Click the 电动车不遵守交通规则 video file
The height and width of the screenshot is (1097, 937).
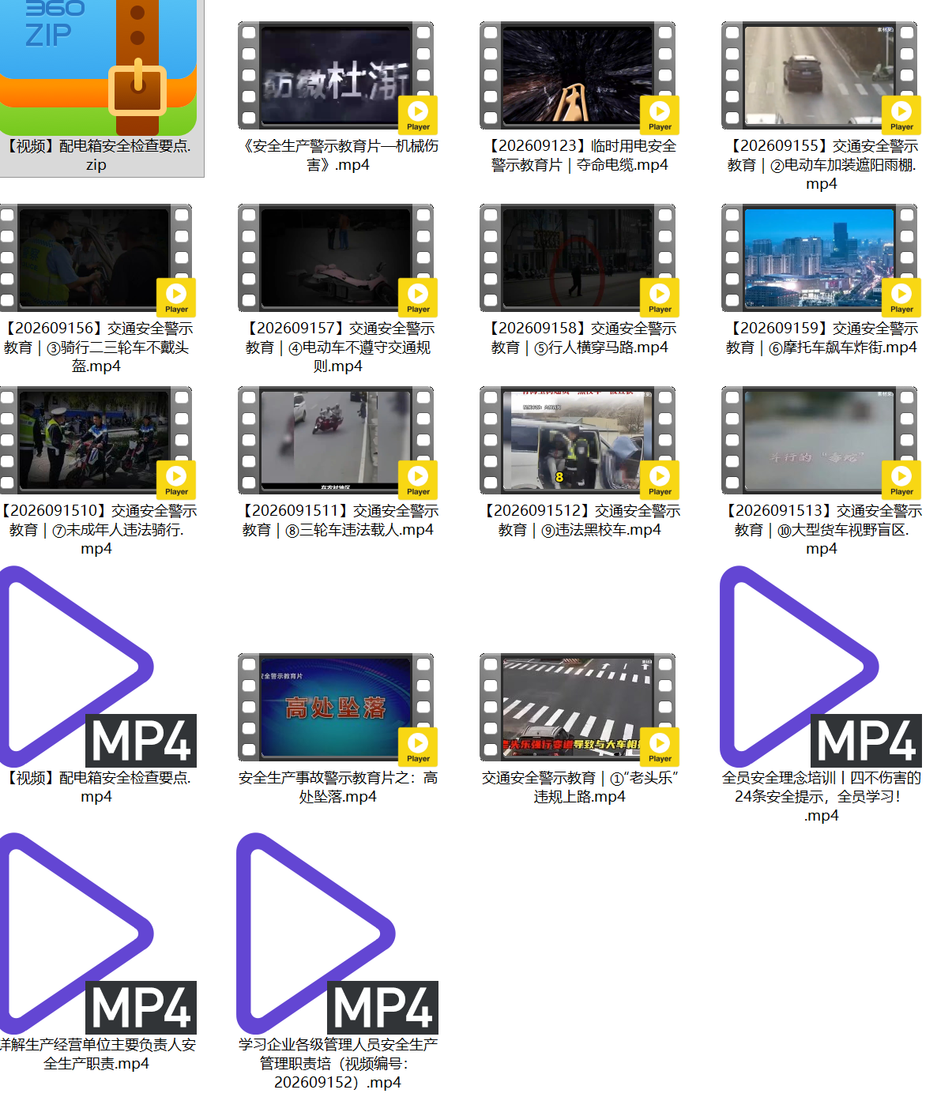336,258
